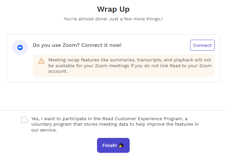Click "Just a few more things" text
Image resolution: width=227 pixels, height=156 pixels.
[x=135, y=19]
